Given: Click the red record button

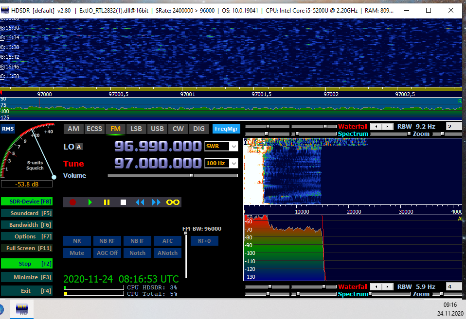Looking at the screenshot, I should pyautogui.click(x=72, y=202).
